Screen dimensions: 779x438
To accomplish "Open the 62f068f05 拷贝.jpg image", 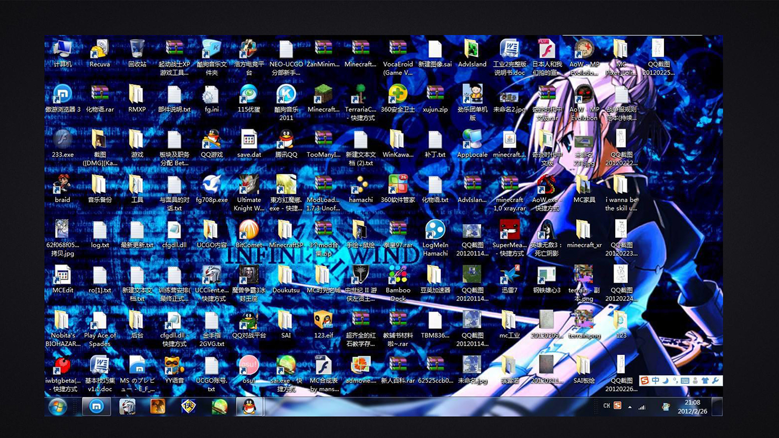I will [x=63, y=238].
